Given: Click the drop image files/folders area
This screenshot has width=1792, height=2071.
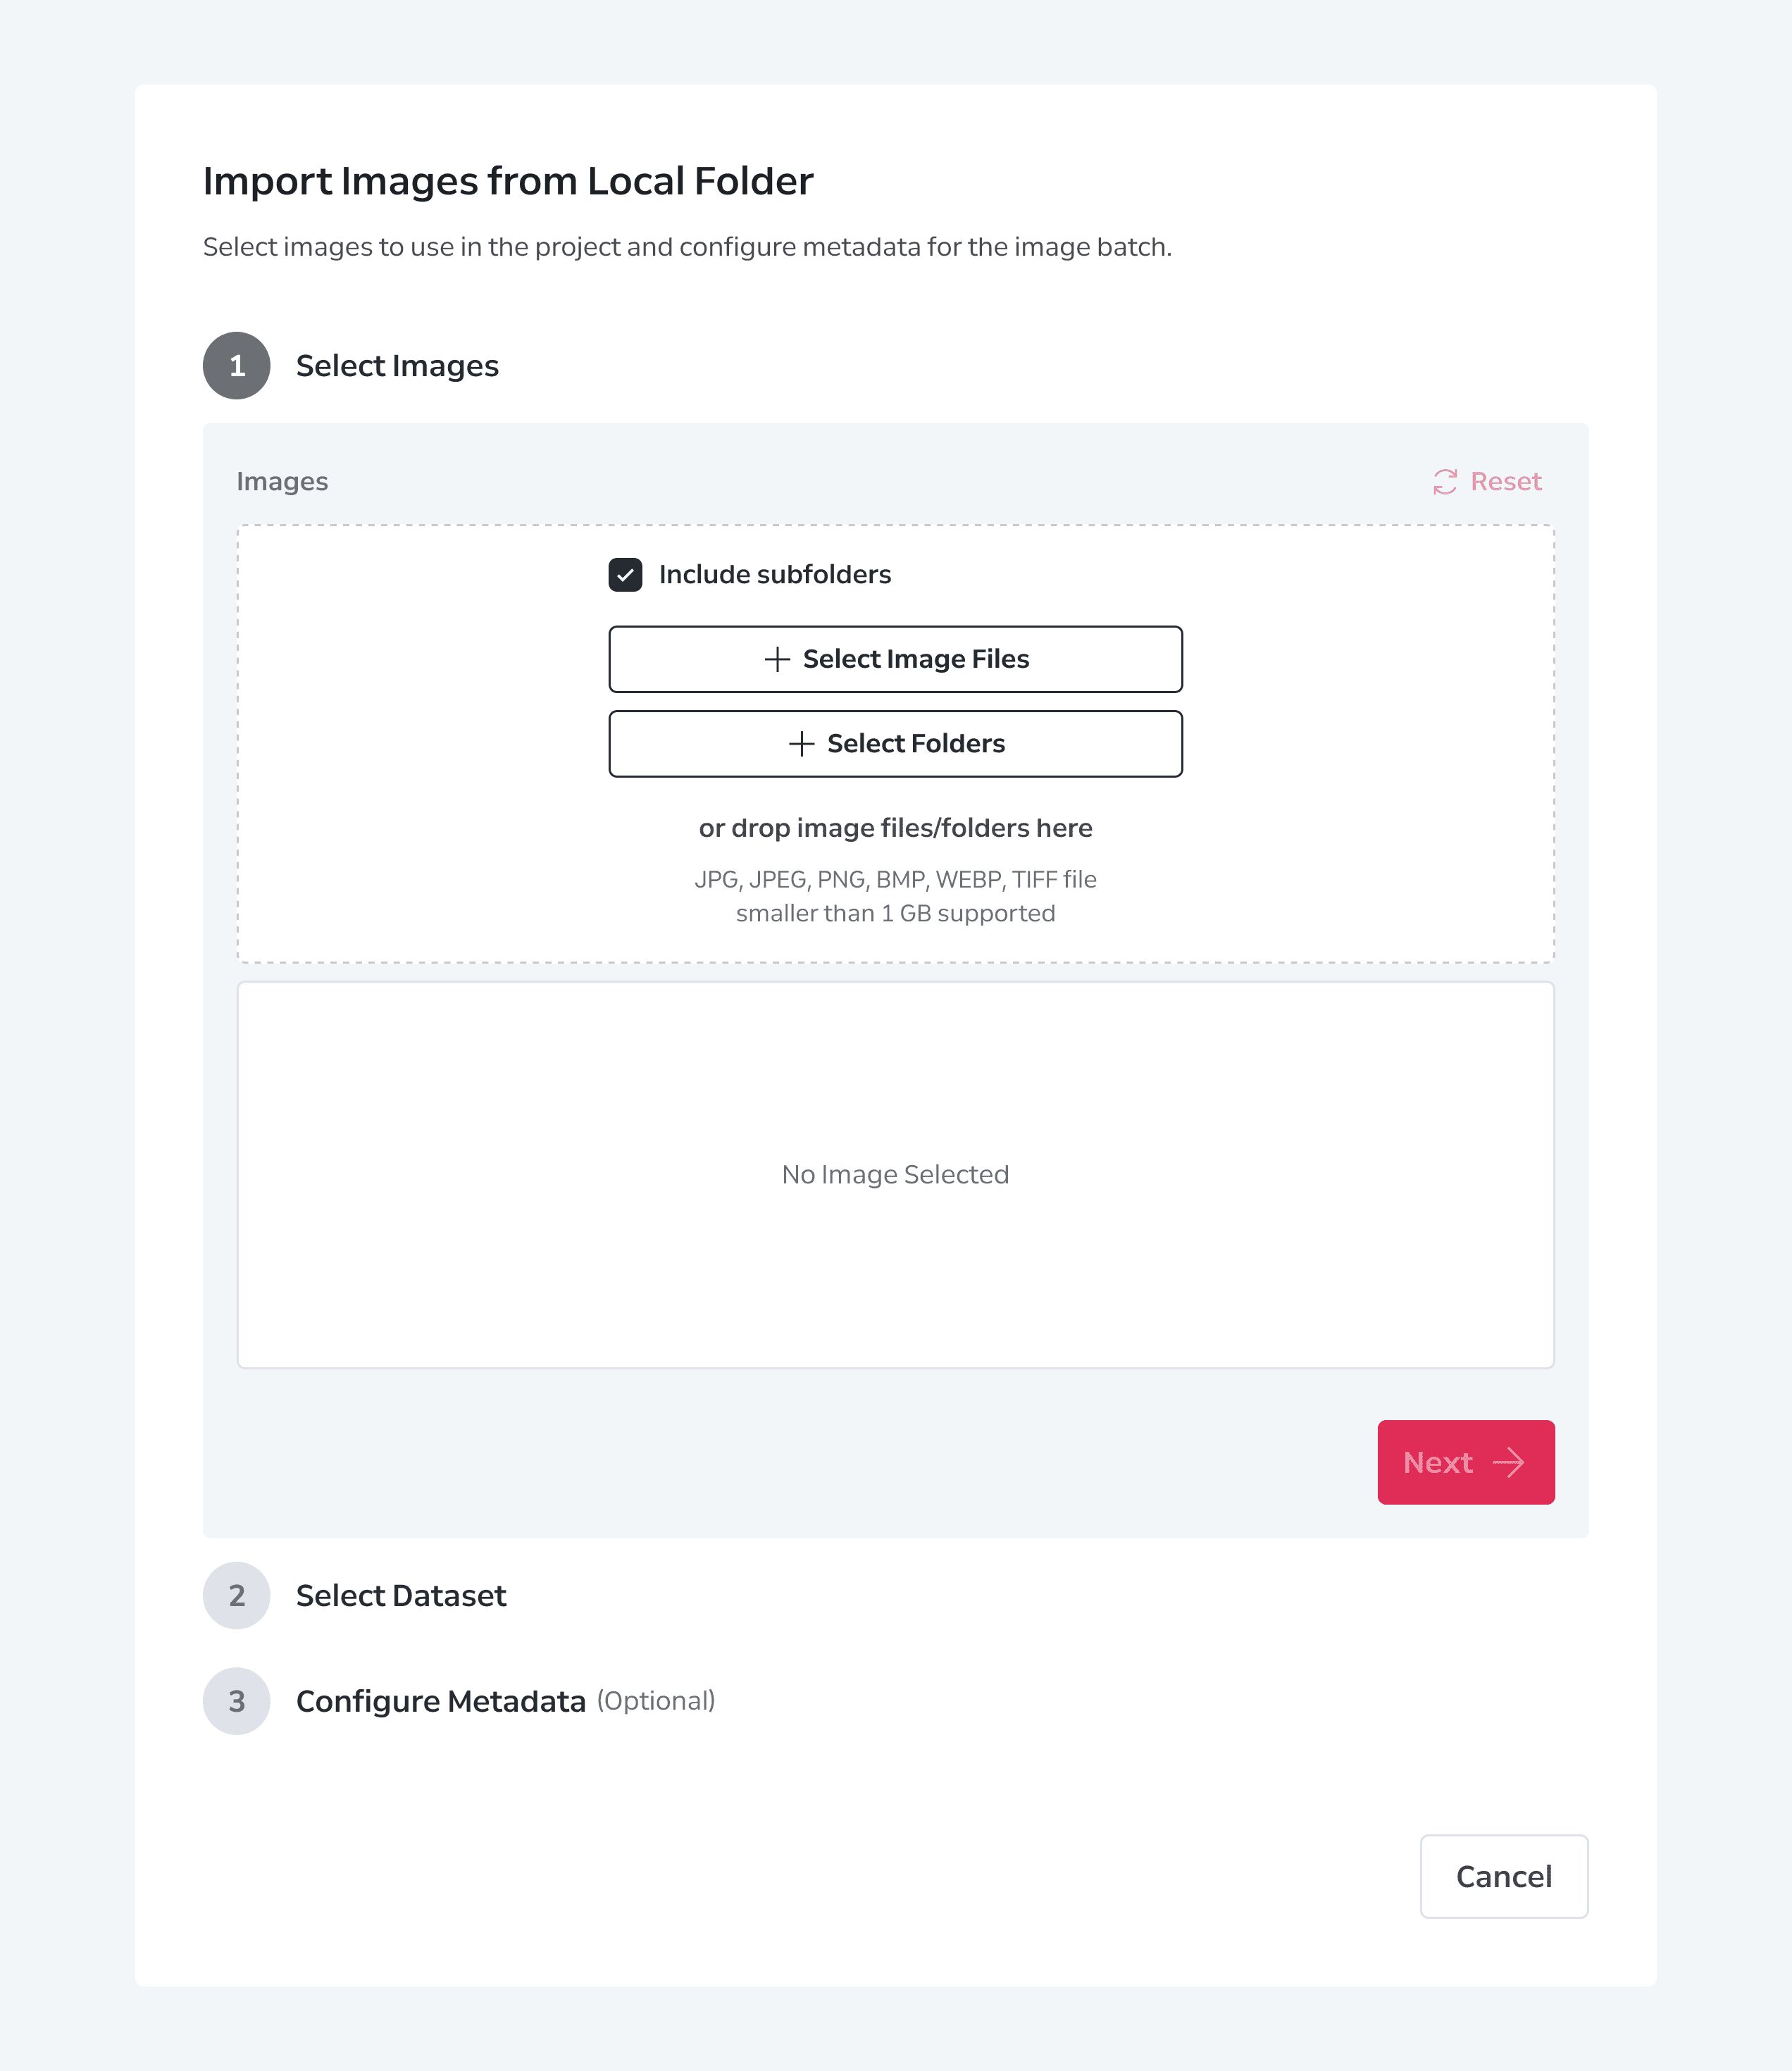Looking at the screenshot, I should 896,744.
